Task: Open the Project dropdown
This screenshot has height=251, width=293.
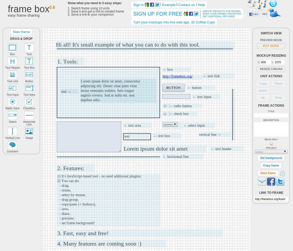Action: [x=271, y=152]
